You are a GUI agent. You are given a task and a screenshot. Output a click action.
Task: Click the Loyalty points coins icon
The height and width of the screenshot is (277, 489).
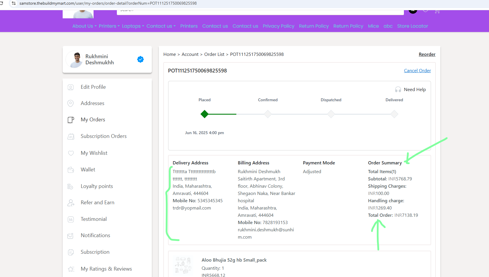tap(70, 186)
